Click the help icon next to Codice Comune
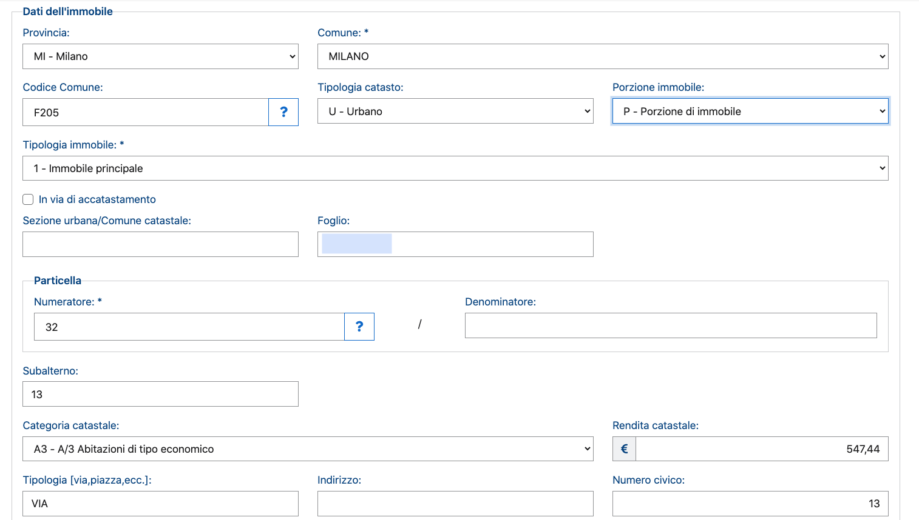This screenshot has height=520, width=919. pos(283,112)
